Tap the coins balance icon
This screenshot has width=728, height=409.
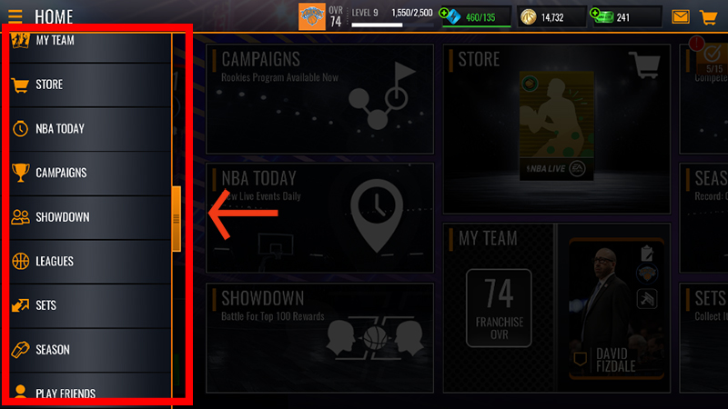click(x=528, y=17)
